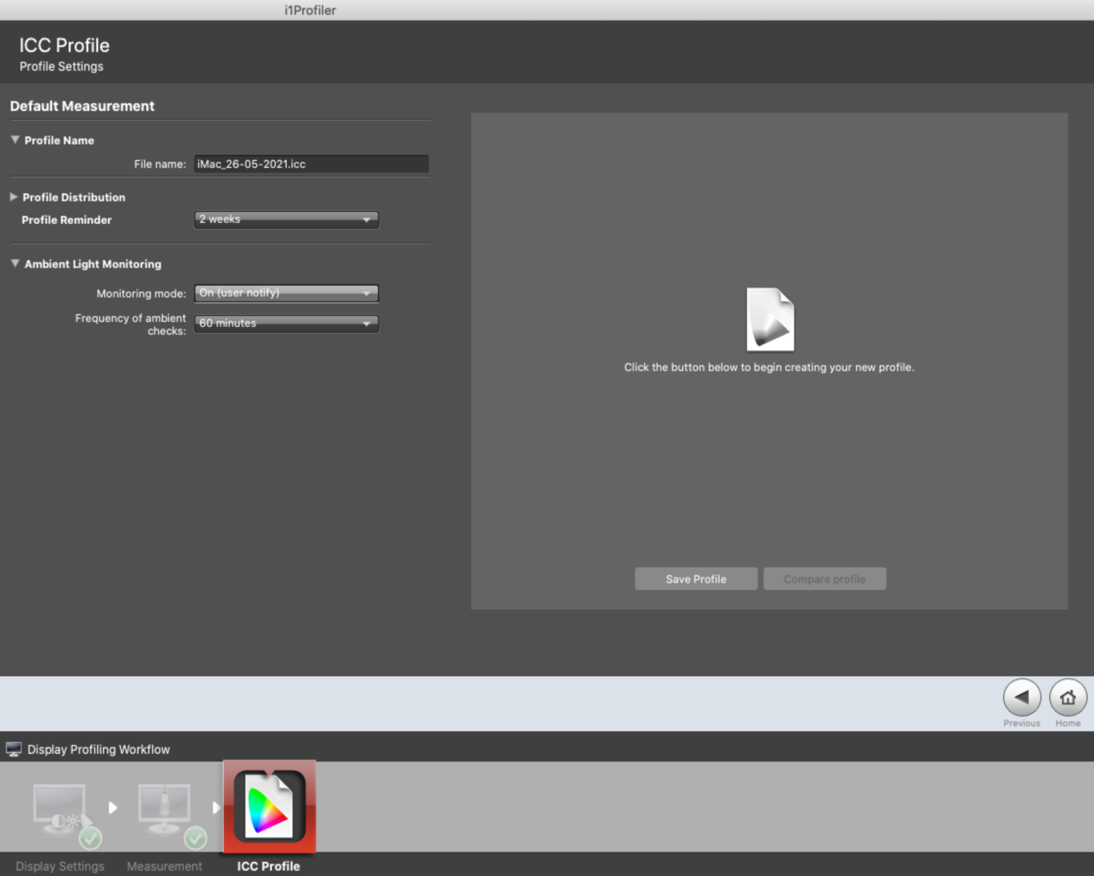
Task: Collapse the Ambient Light Monitoring section
Action: point(15,264)
